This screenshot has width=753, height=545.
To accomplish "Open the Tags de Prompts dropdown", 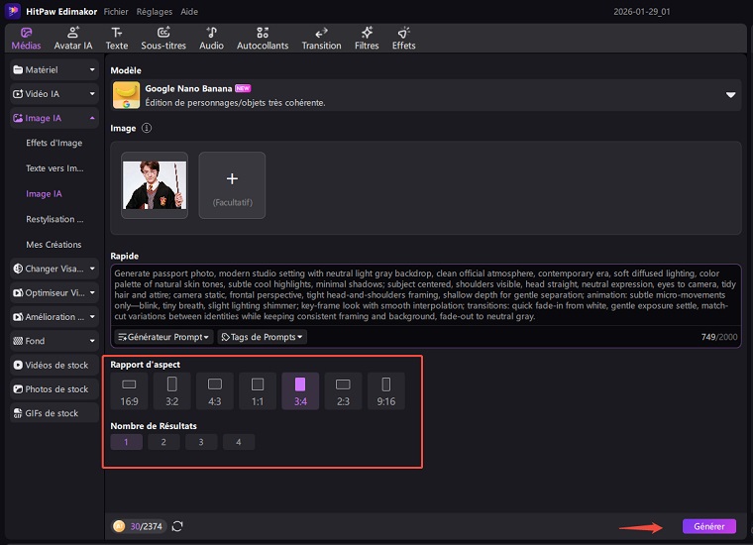I will [x=262, y=337].
